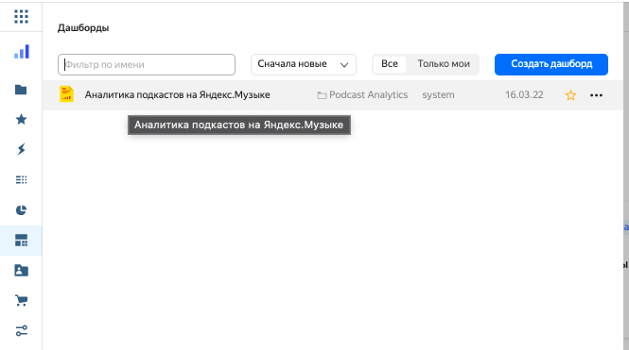
Task: Open the Podcast Analytics folder link
Action: tap(362, 94)
